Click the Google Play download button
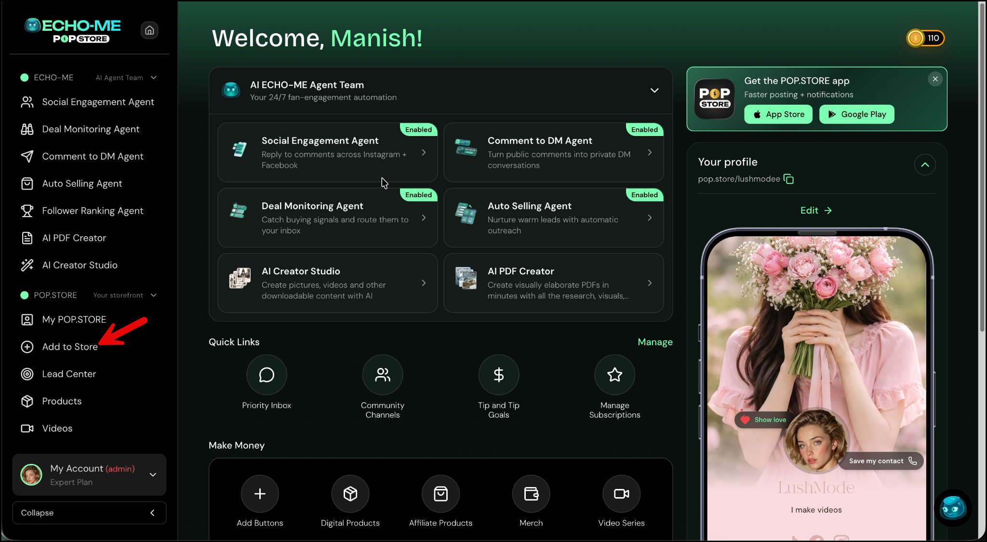The width and height of the screenshot is (987, 542). (x=856, y=114)
